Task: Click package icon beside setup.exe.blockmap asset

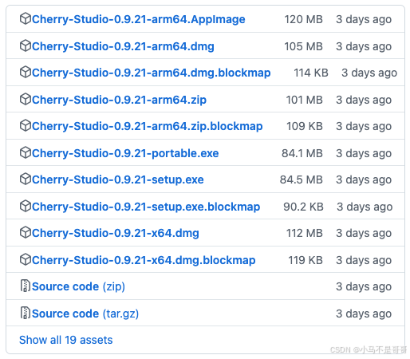Action: 26,207
